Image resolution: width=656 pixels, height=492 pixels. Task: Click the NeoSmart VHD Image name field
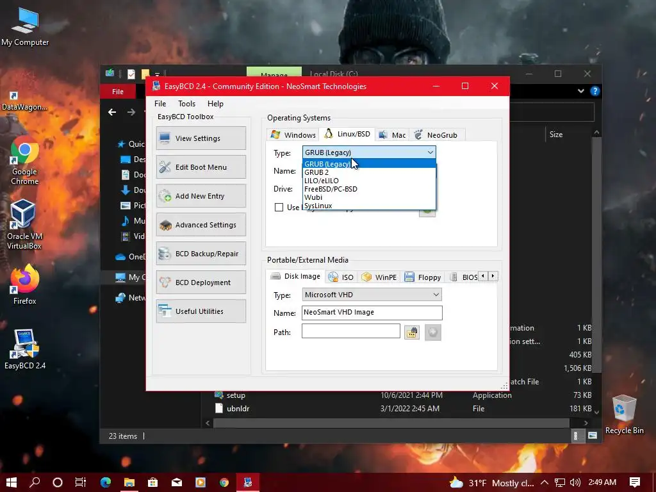pos(372,313)
